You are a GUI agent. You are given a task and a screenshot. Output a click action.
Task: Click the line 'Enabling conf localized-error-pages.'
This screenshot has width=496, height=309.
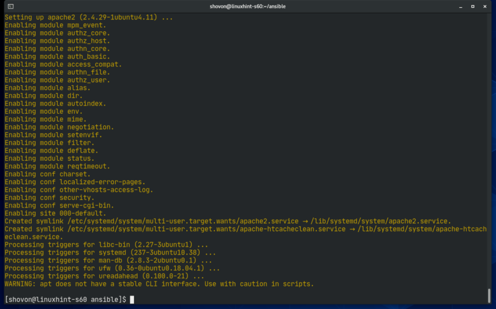click(75, 182)
